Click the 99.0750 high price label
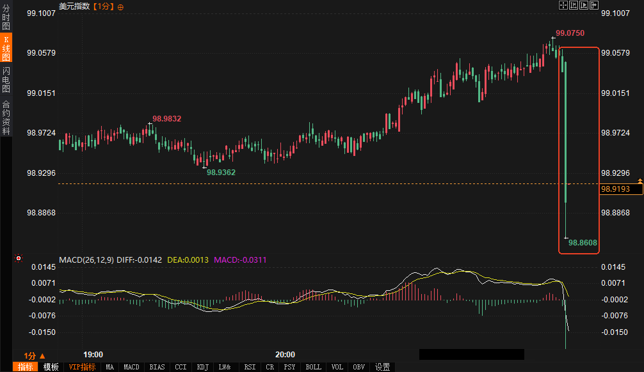This screenshot has height=372, width=644. click(x=570, y=33)
